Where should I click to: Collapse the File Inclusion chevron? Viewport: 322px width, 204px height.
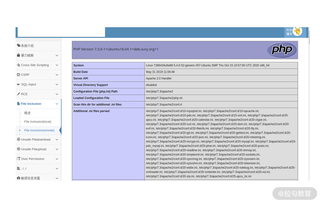tap(57, 104)
